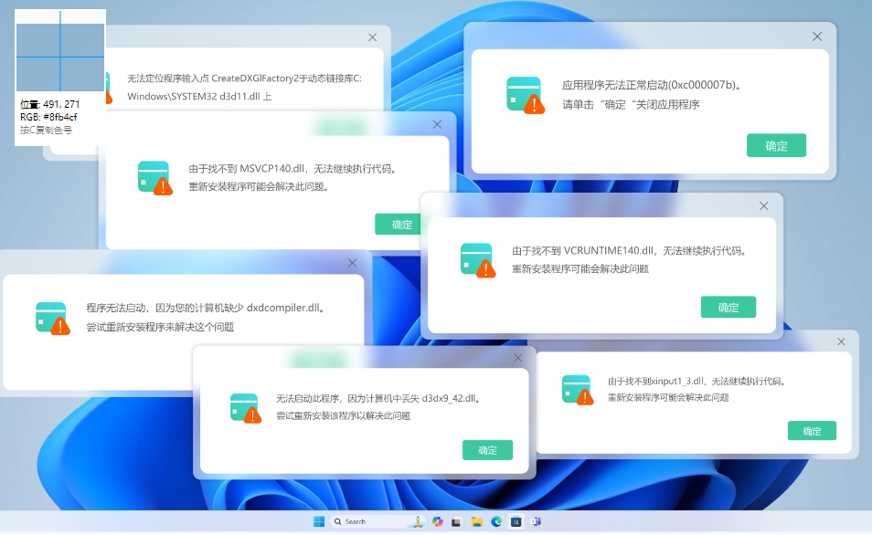The height and width of the screenshot is (535, 872).
Task: Open Copilot from the taskbar
Action: click(x=438, y=521)
